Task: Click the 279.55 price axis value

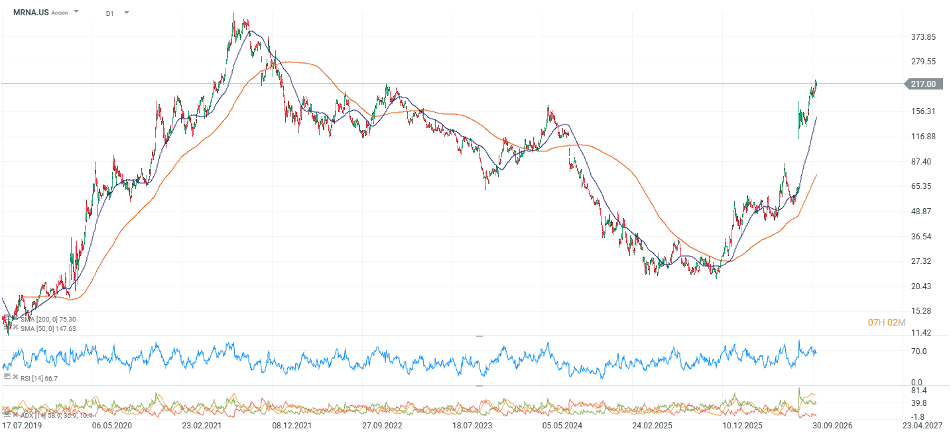Action: pos(923,62)
